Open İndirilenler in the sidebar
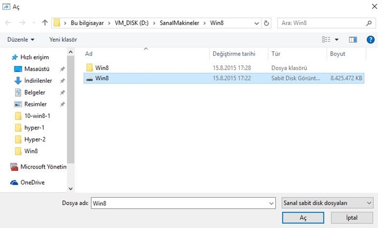This screenshot has width=378, height=228. click(x=38, y=81)
